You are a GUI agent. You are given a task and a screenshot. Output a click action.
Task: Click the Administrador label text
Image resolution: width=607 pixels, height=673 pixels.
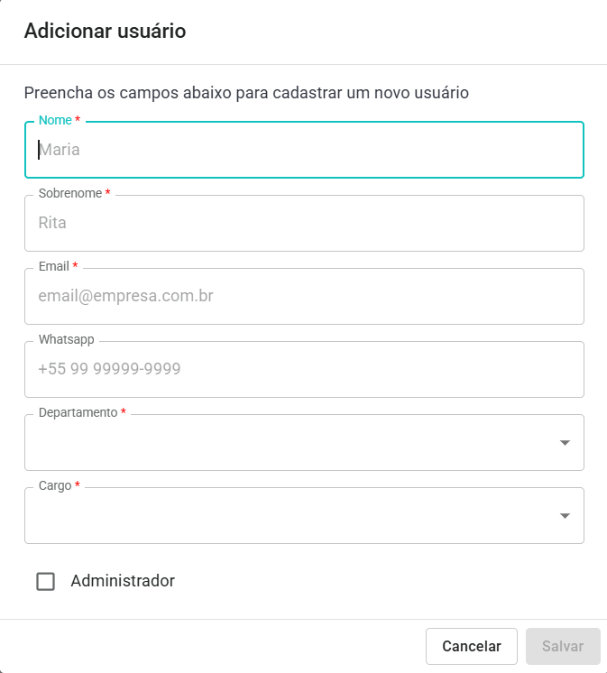coord(123,581)
